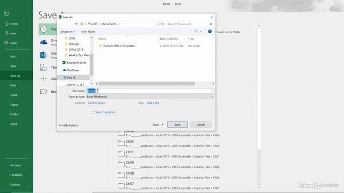Open the Info page in backstage sidebar
The width and height of the screenshot is (344, 193).
click(x=13, y=56)
